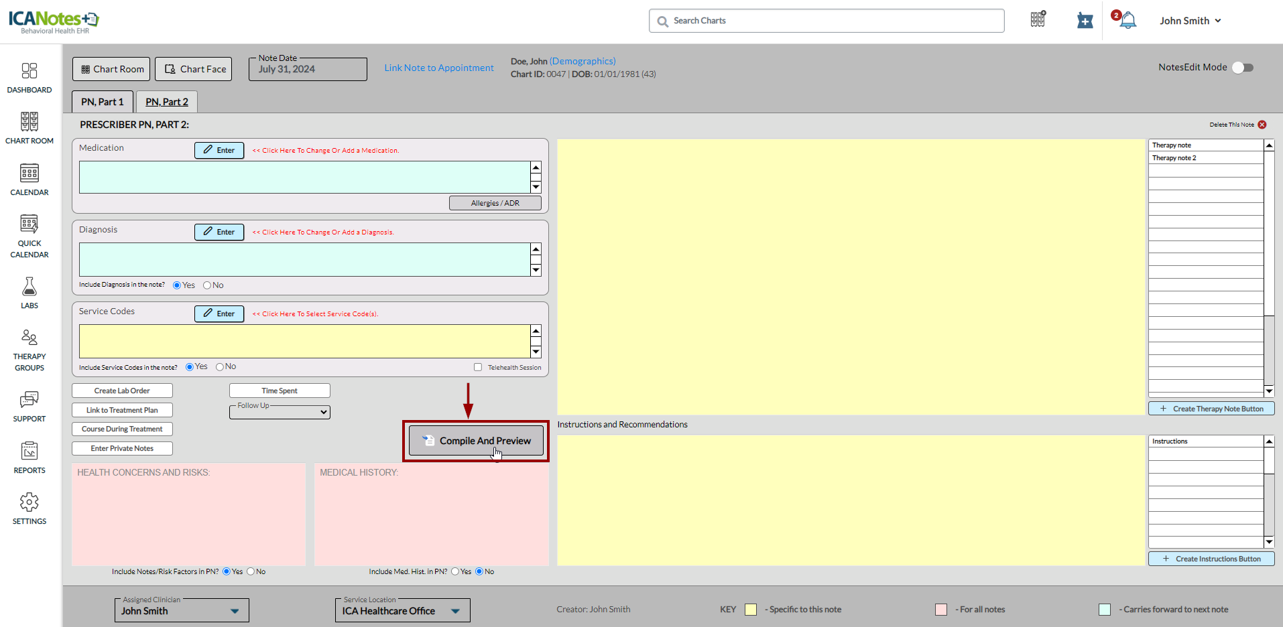The width and height of the screenshot is (1283, 627).
Task: Expand the Follow Up dropdown
Action: pos(280,412)
